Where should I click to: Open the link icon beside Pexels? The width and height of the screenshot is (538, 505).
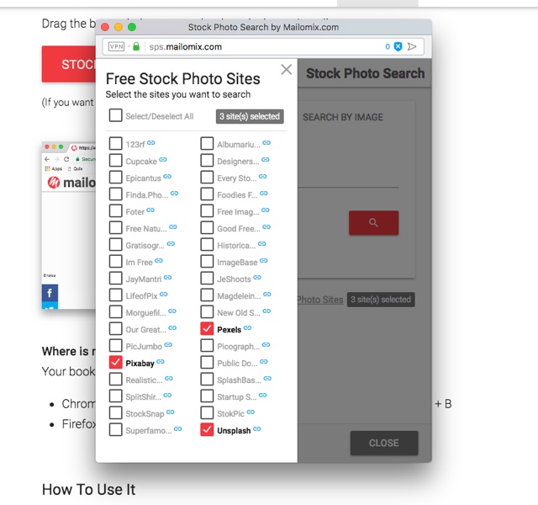(247, 328)
